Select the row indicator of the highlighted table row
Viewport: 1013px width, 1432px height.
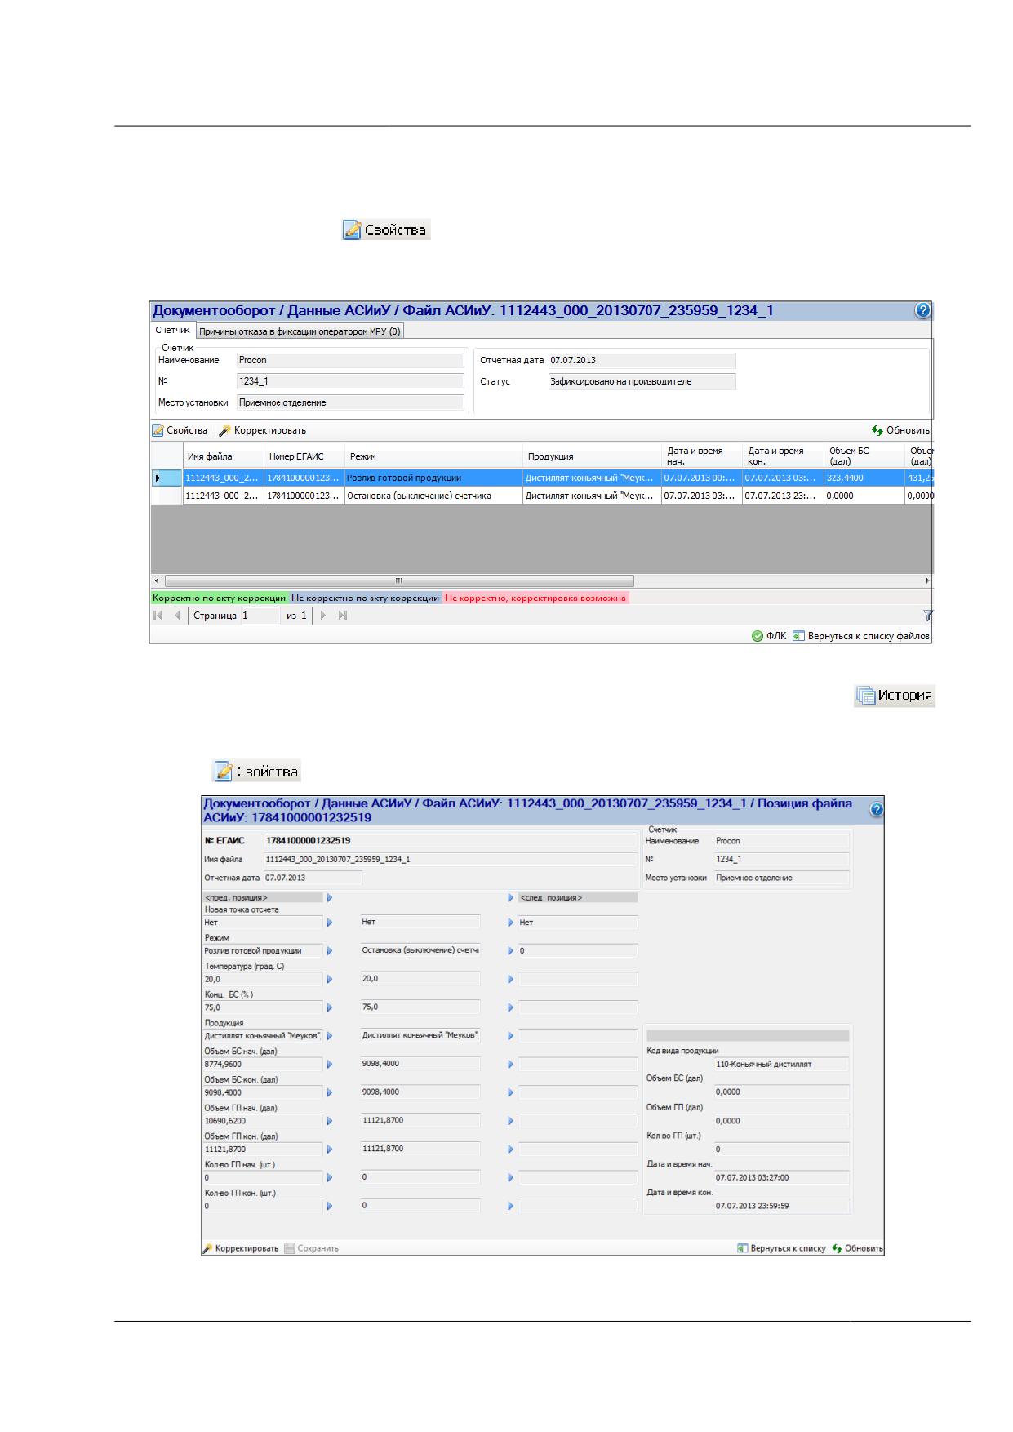167,478
